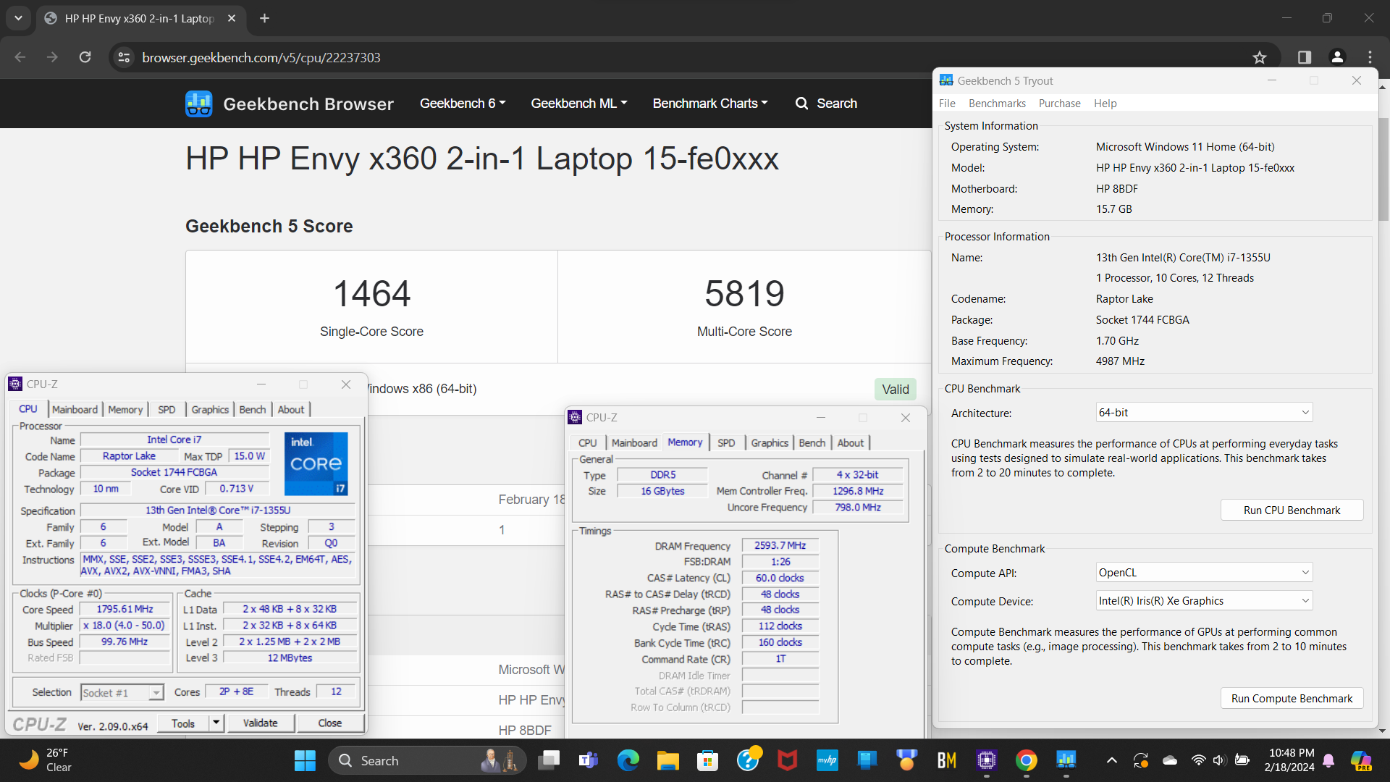Screen dimensions: 1390x782
Task: Open Copilot preview icon on taskbar
Action: [x=1361, y=760]
